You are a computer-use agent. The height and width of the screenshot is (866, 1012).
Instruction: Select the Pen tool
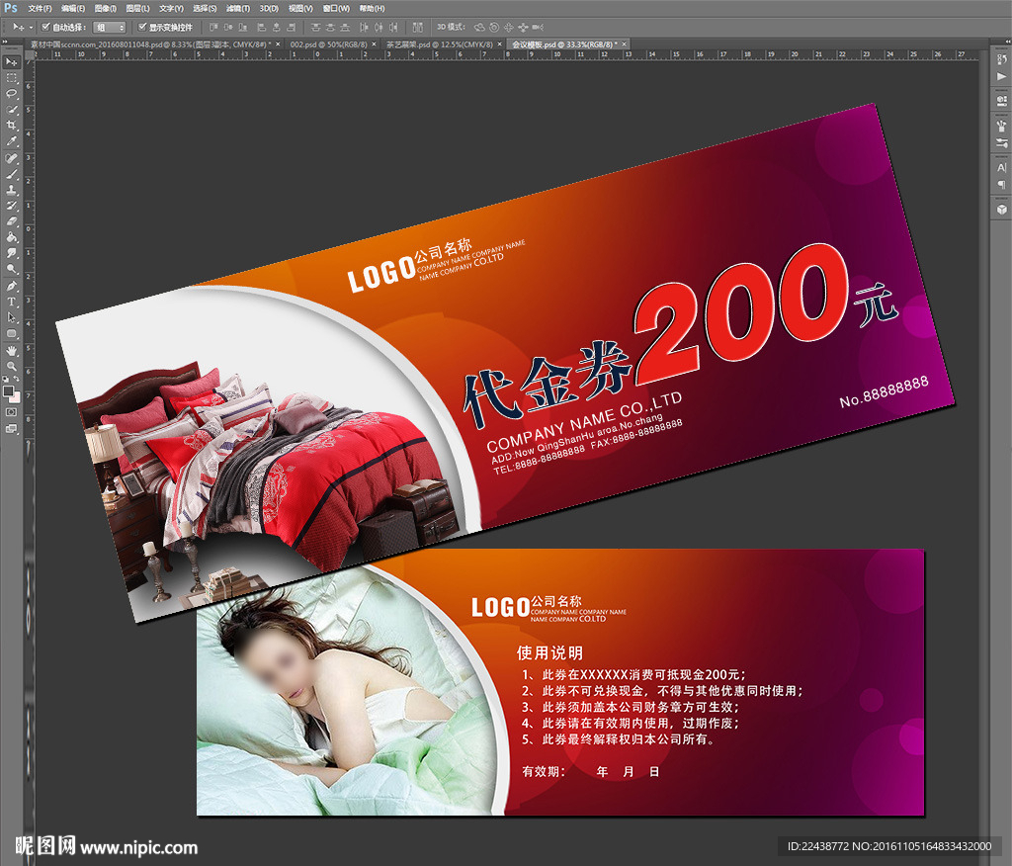coord(11,286)
